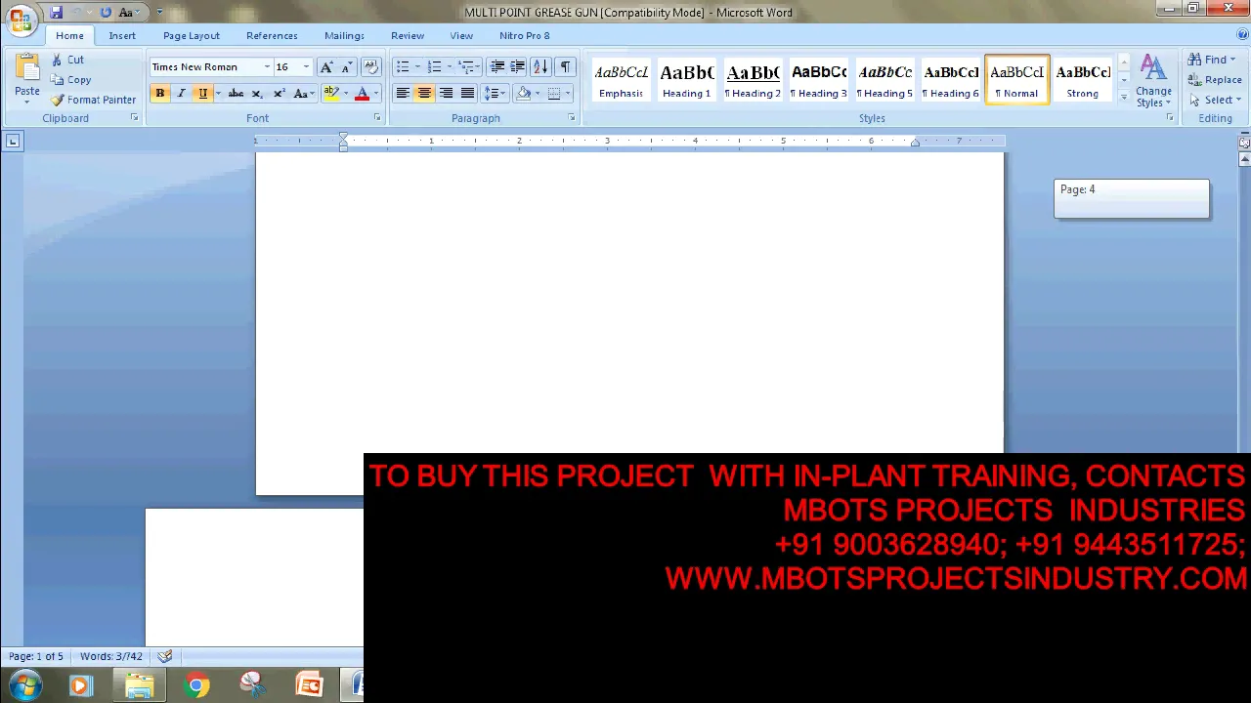This screenshot has height=703, width=1251.
Task: Cut the selected text
Action: click(x=67, y=60)
